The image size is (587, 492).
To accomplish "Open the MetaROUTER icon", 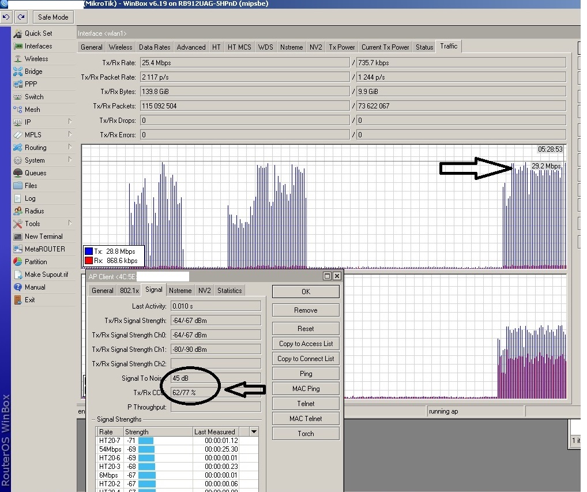I will 18,249.
